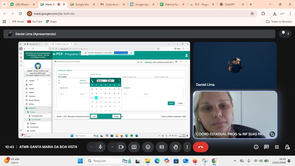Mute the microphone in the Meet toolbar
Viewport: 295px width, 166px height.
pos(100,147)
